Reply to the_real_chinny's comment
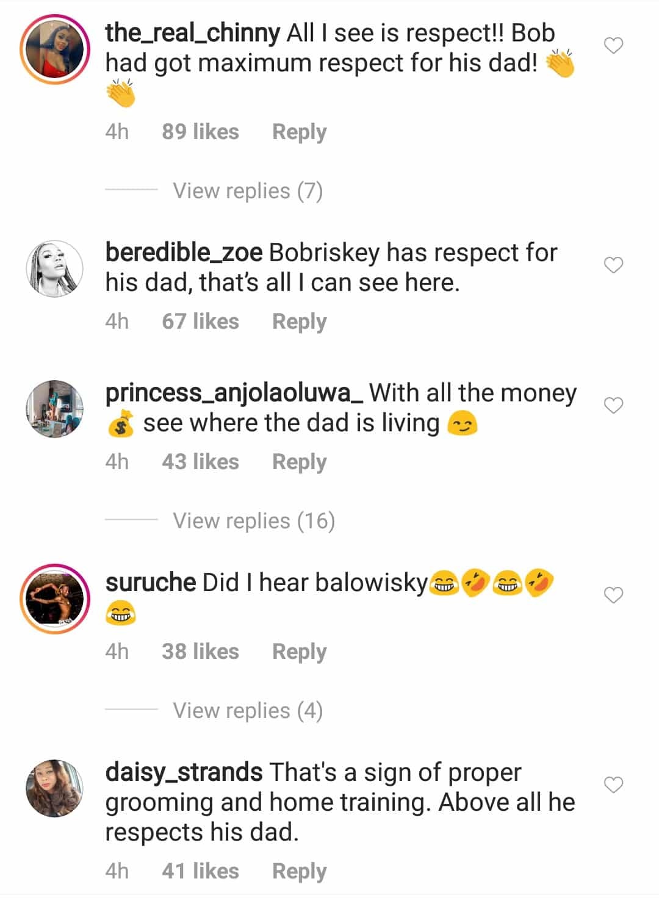 point(299,132)
